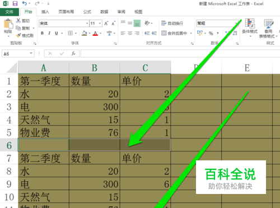This screenshot has width=280, height=208.
Task: Open 条件格式 conditional formatting
Action: (250, 27)
